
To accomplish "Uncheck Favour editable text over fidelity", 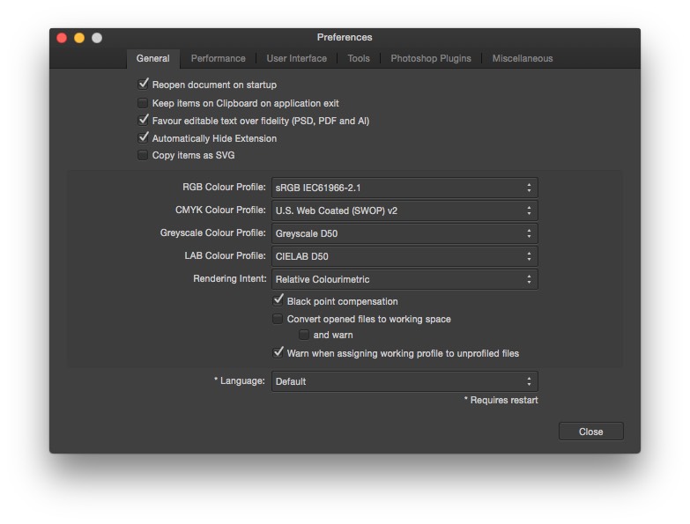I will [144, 121].
